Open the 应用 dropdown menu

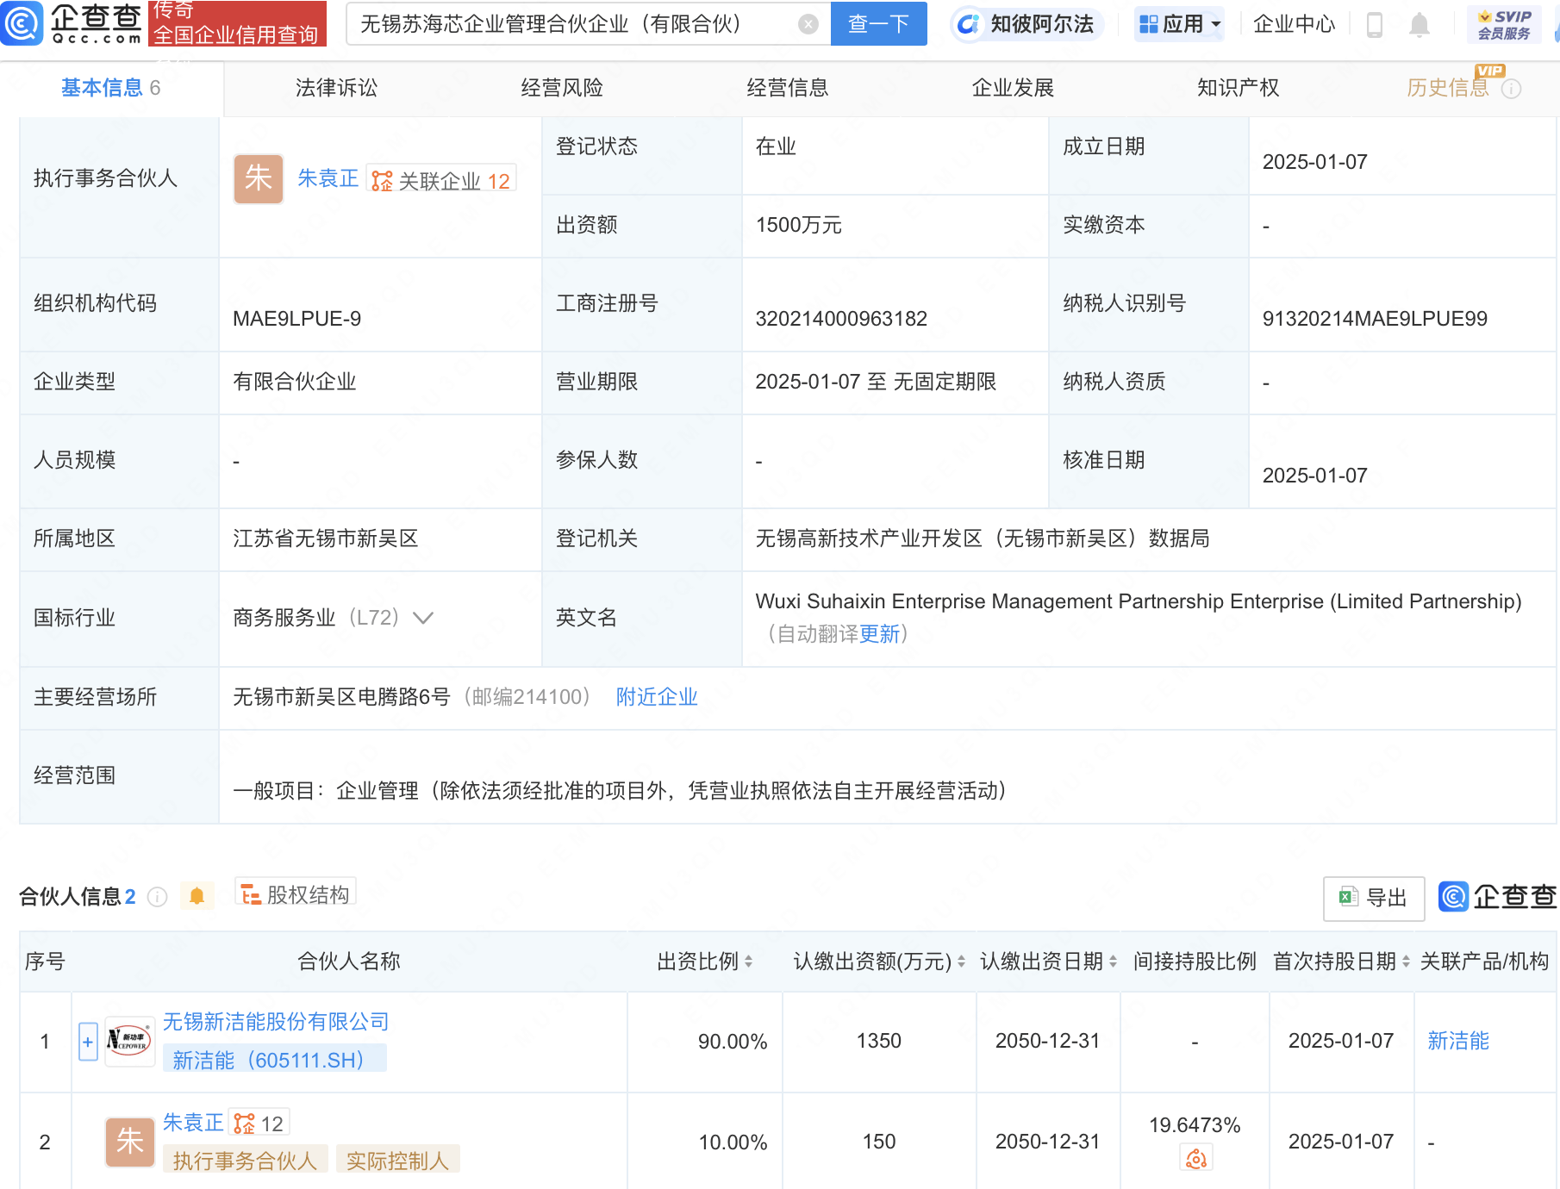1180,24
